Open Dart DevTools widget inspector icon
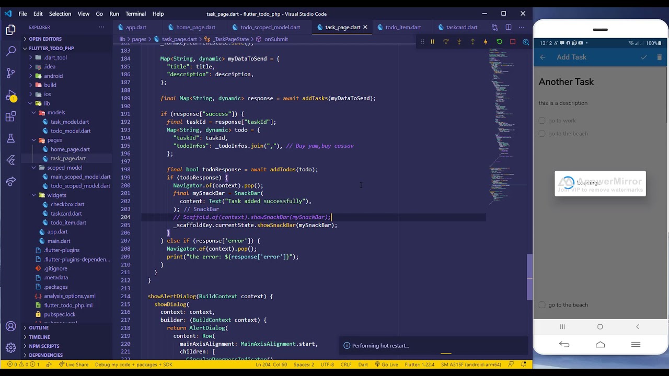The height and width of the screenshot is (376, 669). 526,42
